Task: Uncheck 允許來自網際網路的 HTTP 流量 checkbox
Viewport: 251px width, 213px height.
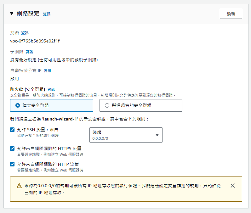Action: 12,164
